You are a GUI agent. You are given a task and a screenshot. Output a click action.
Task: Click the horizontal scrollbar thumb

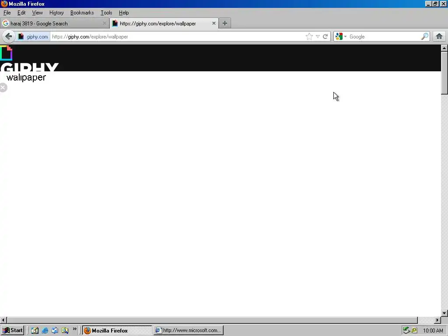tap(212, 320)
